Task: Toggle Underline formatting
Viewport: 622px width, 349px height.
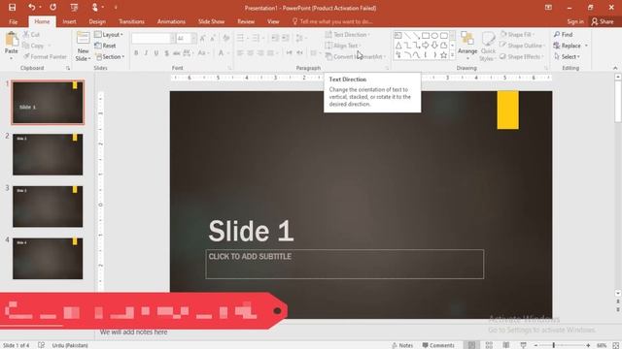Action: tap(156, 52)
